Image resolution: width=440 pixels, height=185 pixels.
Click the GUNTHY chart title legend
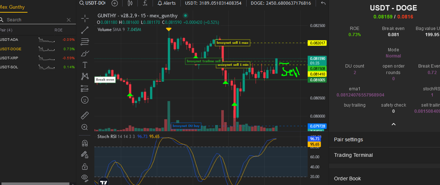[x=137, y=16]
